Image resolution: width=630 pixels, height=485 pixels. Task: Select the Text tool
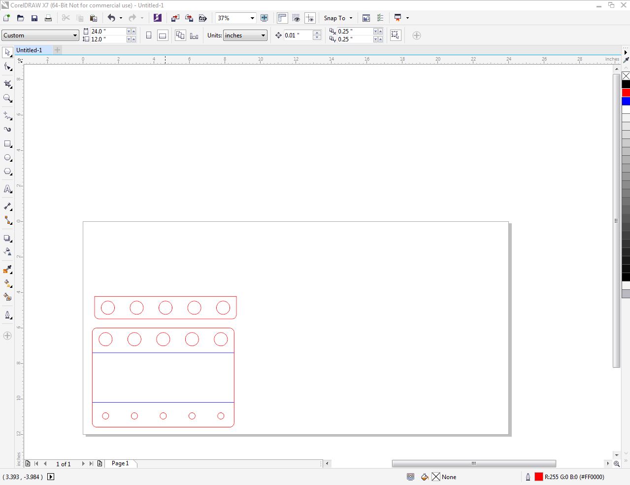(x=7, y=189)
